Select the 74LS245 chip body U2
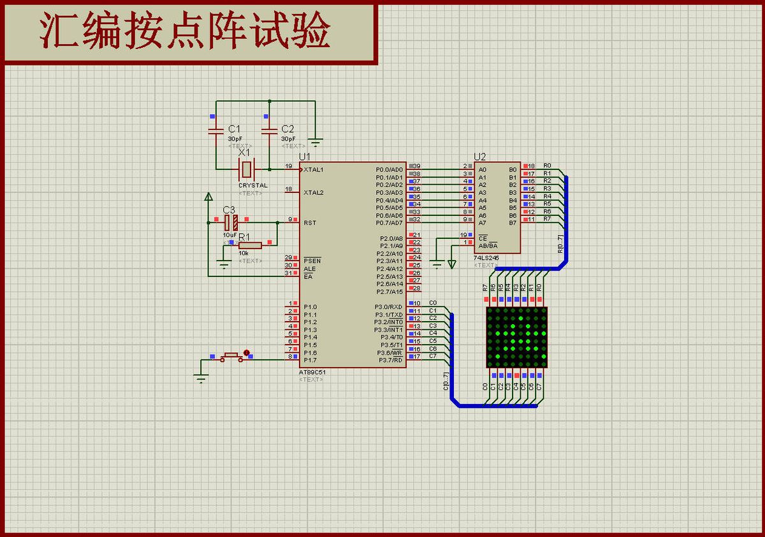This screenshot has height=537, width=765. pos(497,208)
